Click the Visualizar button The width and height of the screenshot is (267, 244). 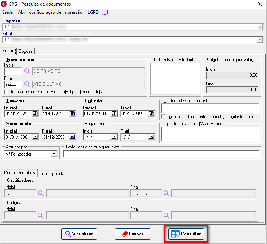click(79, 234)
